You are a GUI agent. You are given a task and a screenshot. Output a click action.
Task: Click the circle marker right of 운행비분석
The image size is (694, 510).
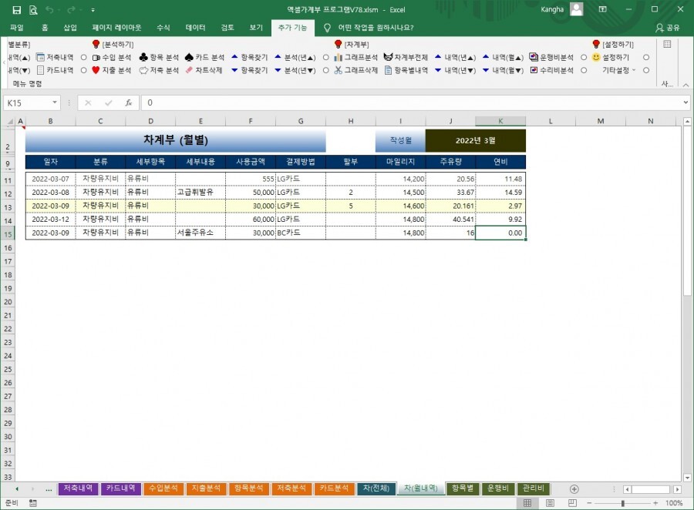tap(584, 58)
